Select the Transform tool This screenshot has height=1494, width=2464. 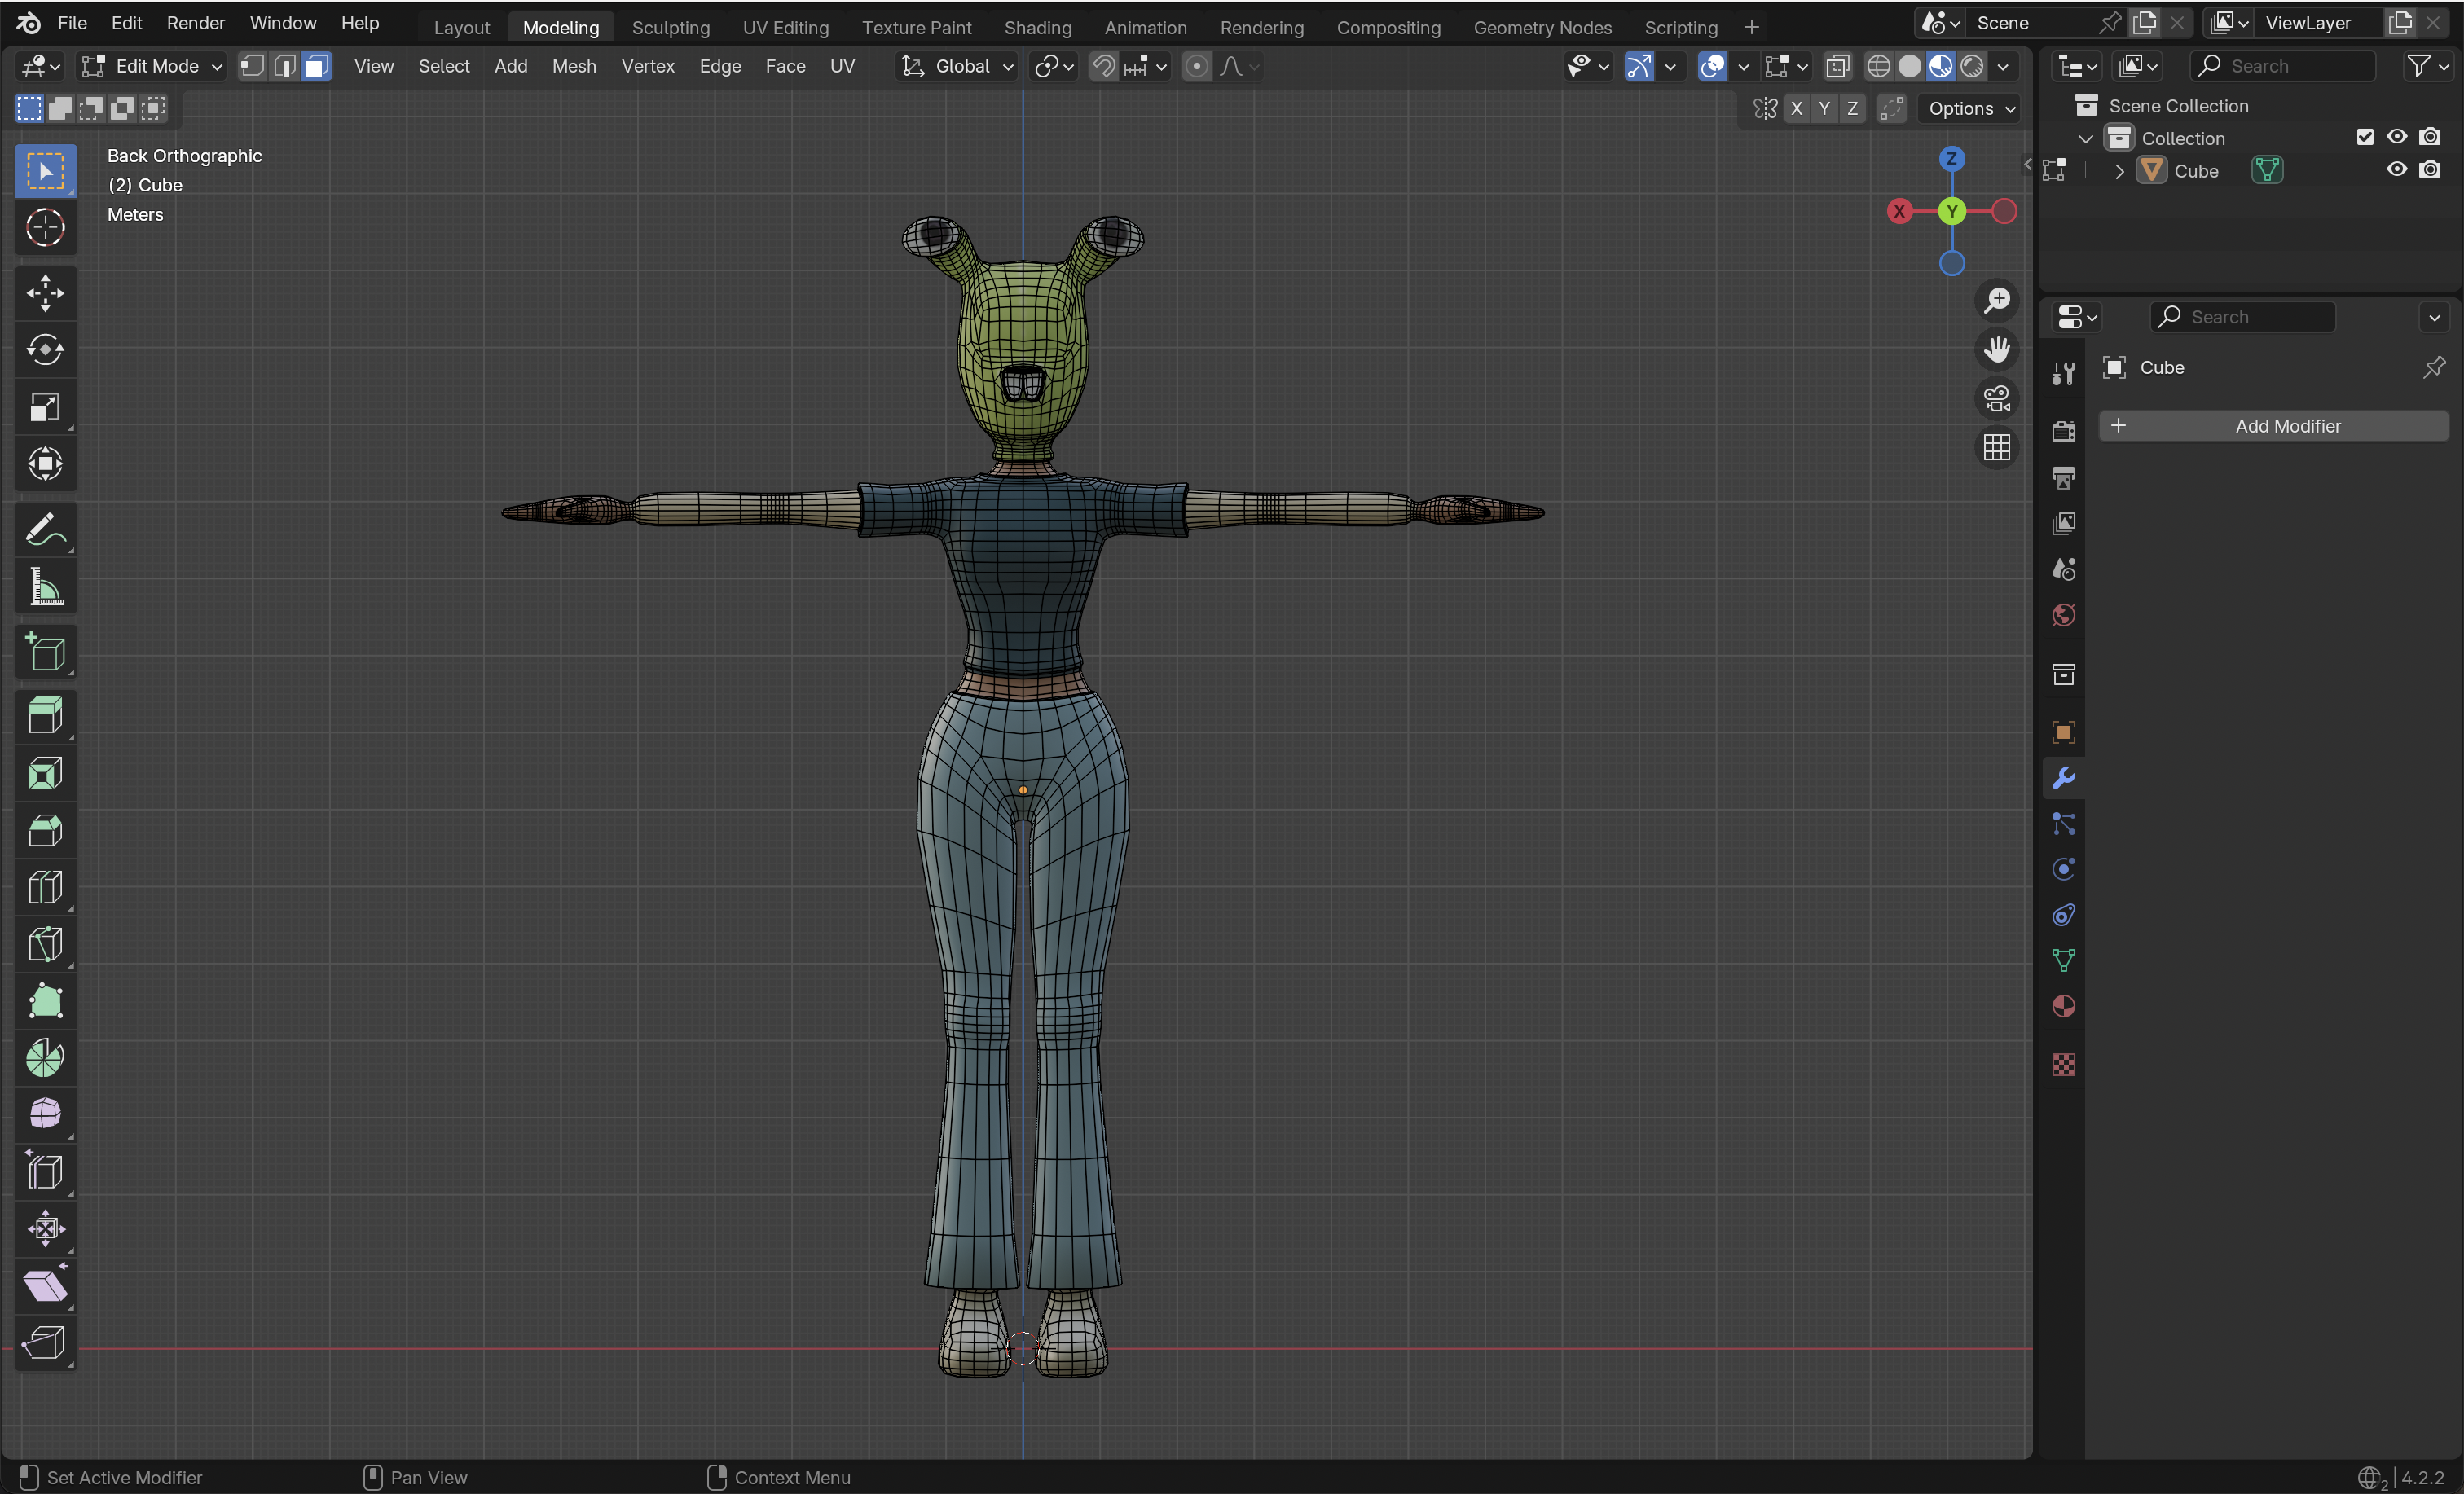[45, 464]
